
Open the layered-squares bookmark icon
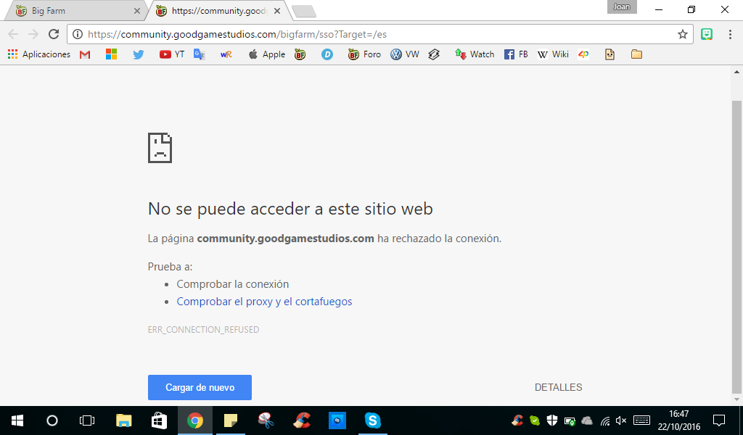[434, 54]
